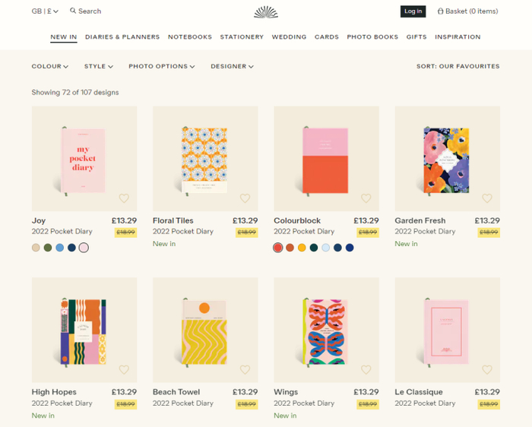Click the heart icon on Beach Towel
This screenshot has height=427, width=532.
[245, 370]
